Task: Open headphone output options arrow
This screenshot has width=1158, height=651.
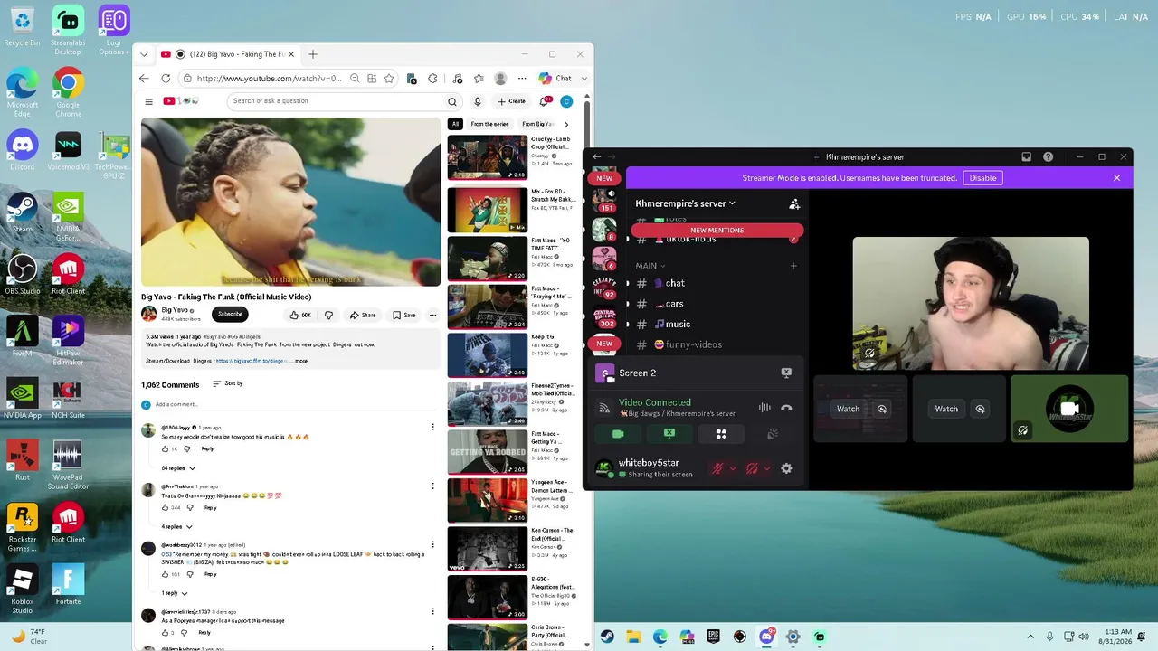Action: 766,468
